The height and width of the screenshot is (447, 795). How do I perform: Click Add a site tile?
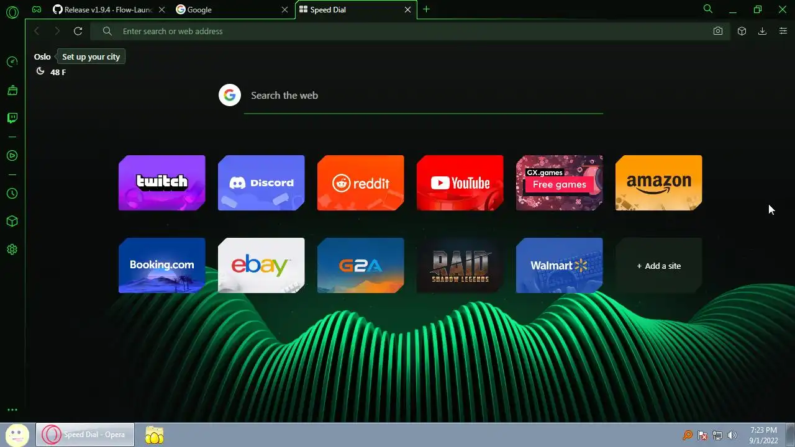658,265
